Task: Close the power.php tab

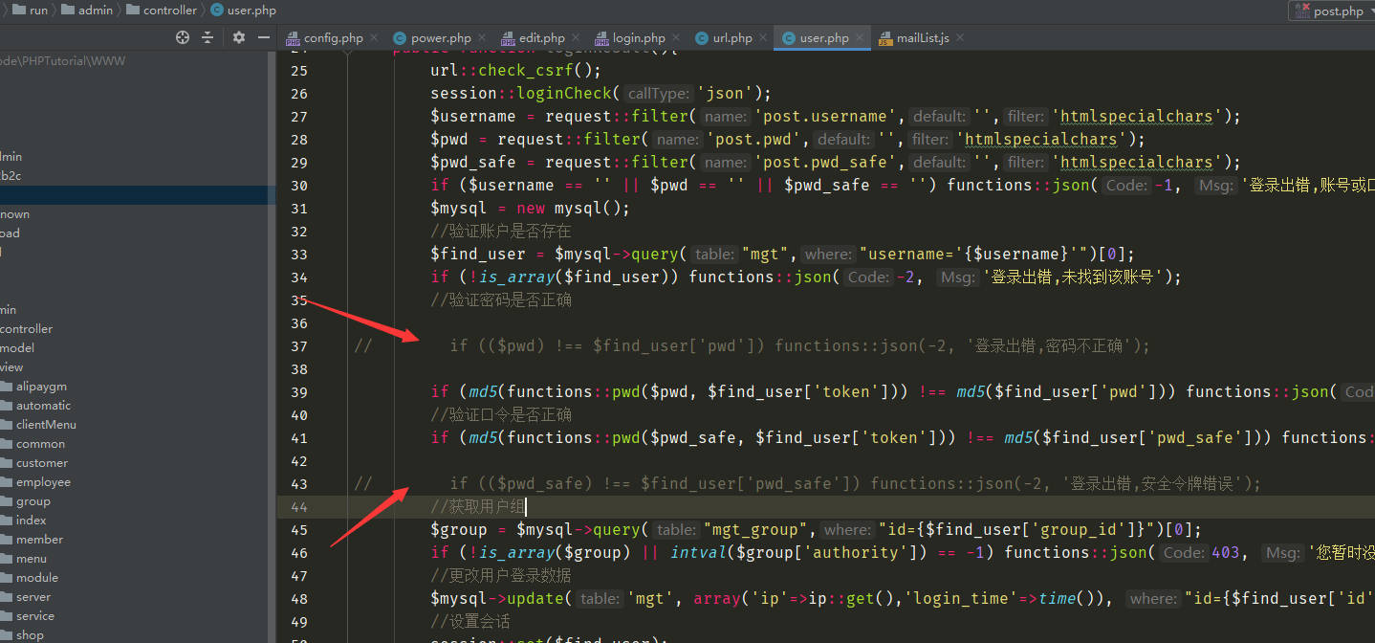Action: [482, 38]
